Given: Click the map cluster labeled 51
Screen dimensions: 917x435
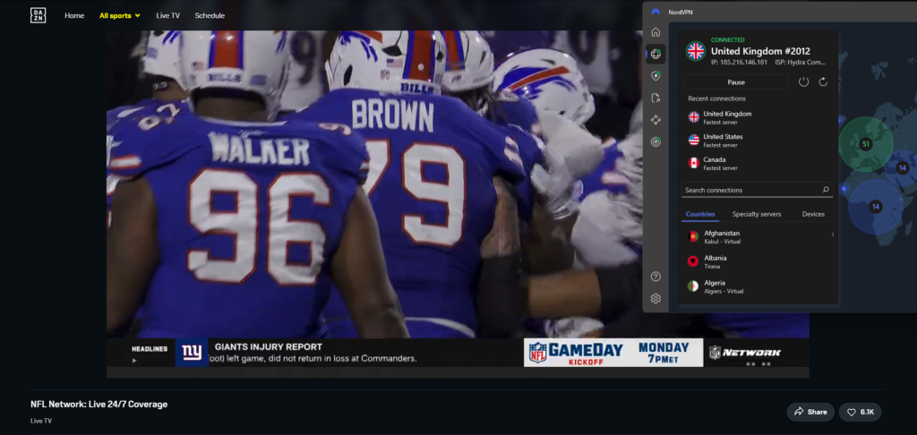Looking at the screenshot, I should (866, 144).
